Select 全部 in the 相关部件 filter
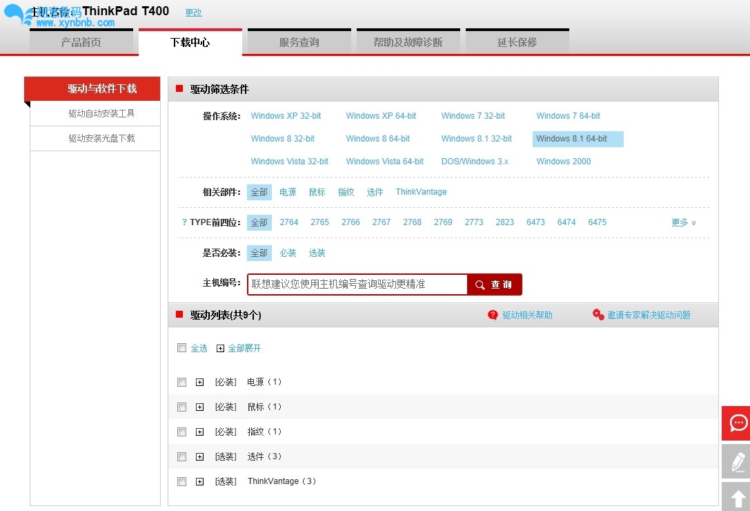750x511 pixels. coord(259,192)
